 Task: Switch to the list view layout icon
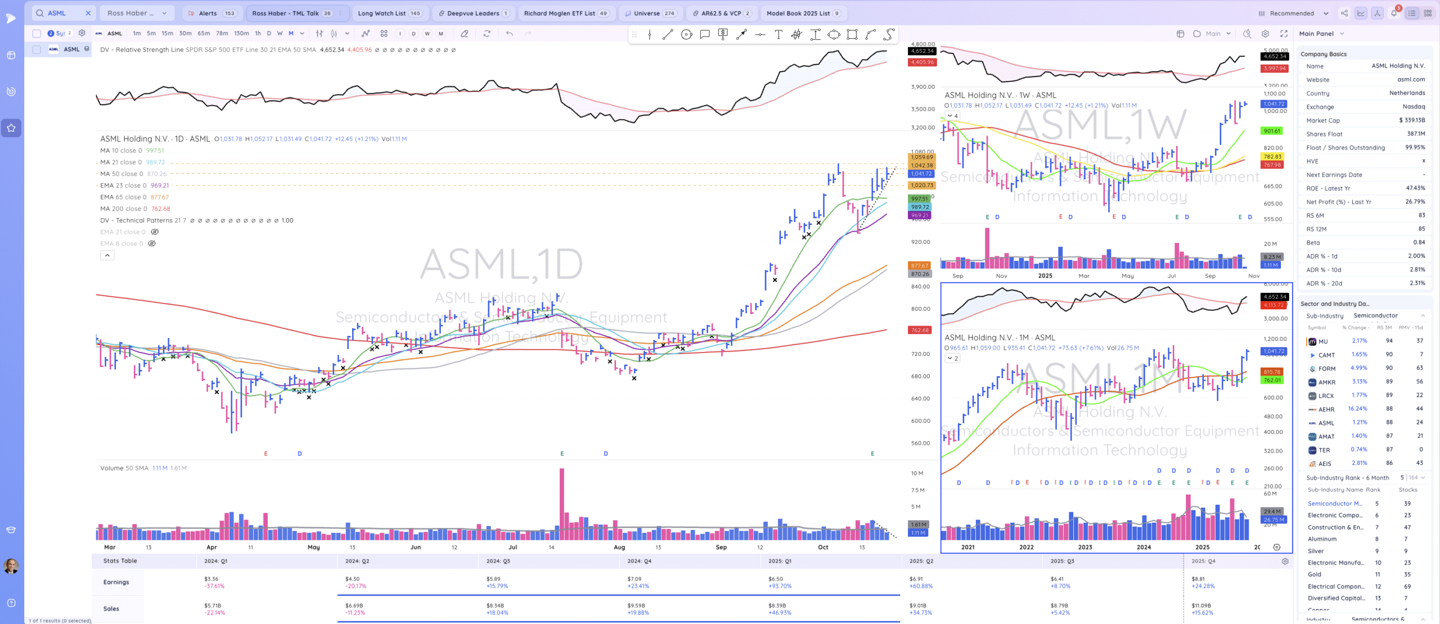1412,13
